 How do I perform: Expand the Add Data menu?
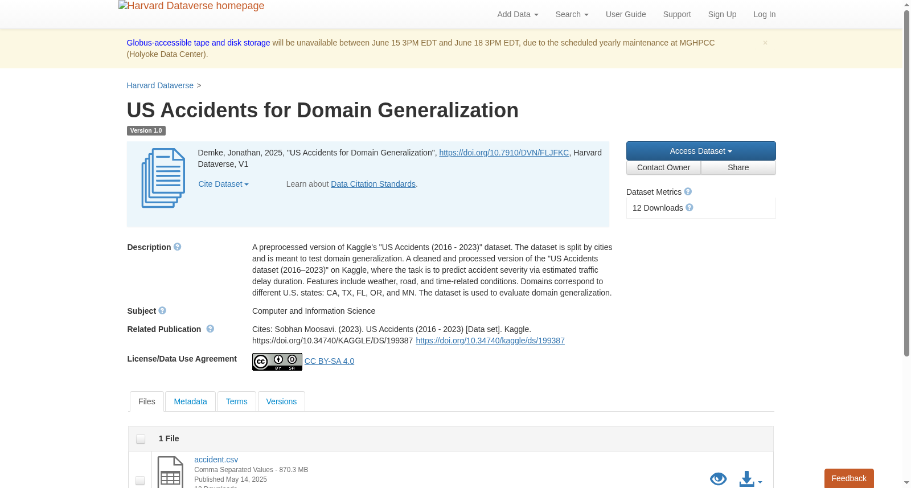click(x=518, y=14)
